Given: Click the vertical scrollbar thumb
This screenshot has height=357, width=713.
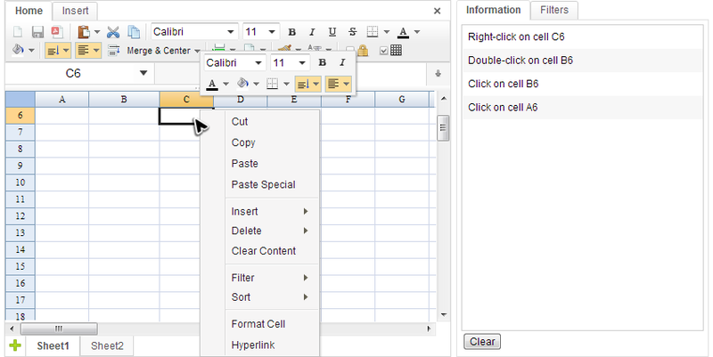Looking at the screenshot, I should coord(443,128).
